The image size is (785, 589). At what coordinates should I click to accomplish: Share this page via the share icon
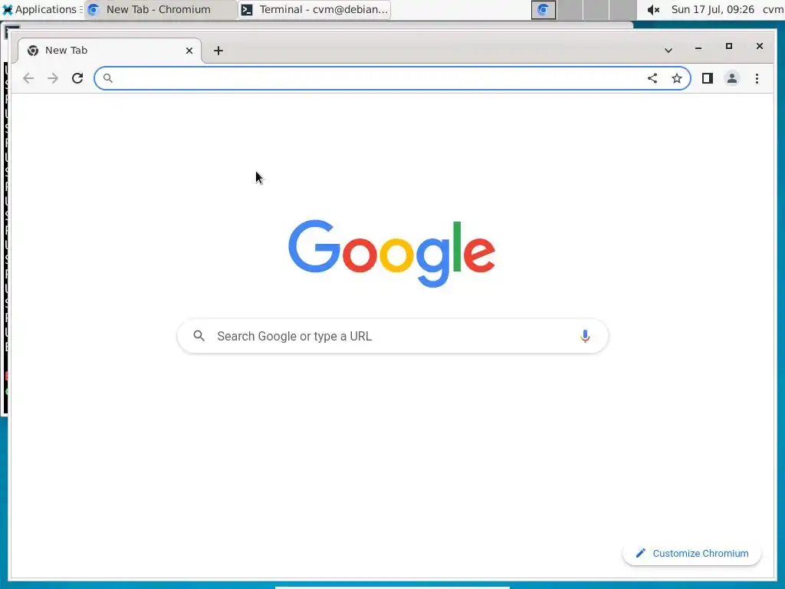click(652, 78)
